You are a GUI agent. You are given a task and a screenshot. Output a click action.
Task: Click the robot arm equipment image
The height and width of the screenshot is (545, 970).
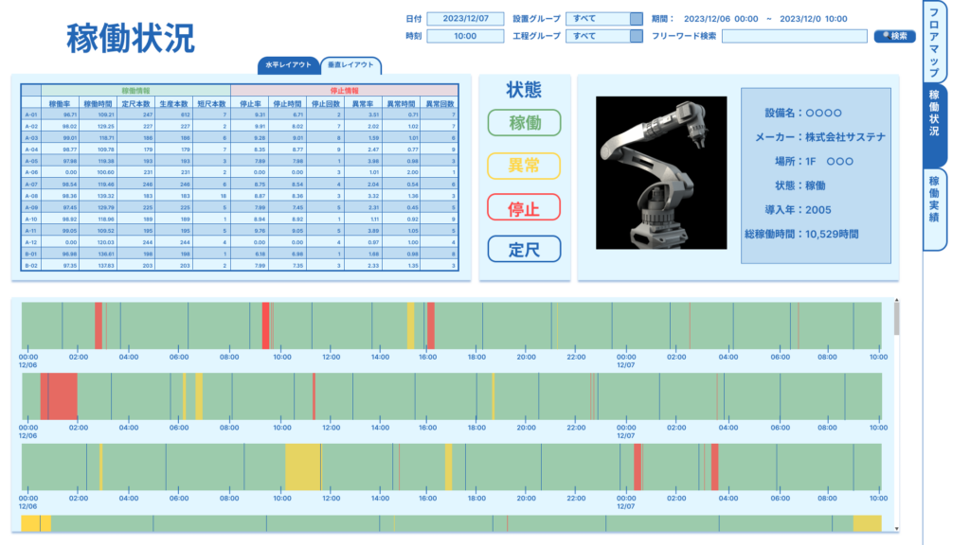[661, 170]
